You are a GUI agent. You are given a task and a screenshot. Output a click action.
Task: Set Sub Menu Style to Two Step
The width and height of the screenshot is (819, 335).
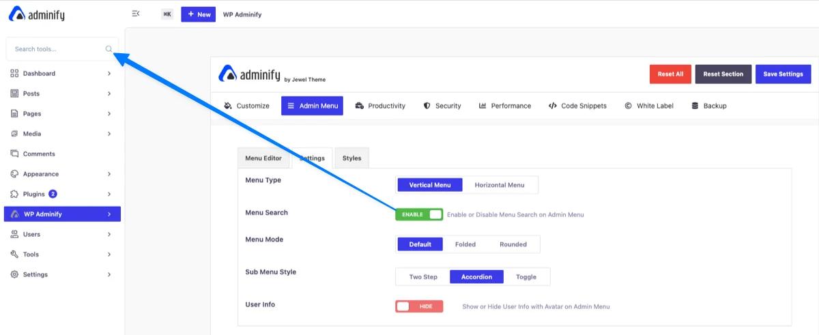point(423,277)
